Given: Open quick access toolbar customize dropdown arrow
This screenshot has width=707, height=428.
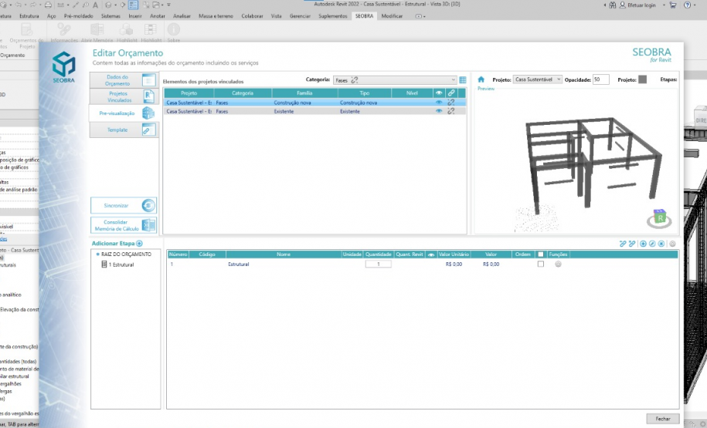Looking at the screenshot, I should [x=169, y=5].
